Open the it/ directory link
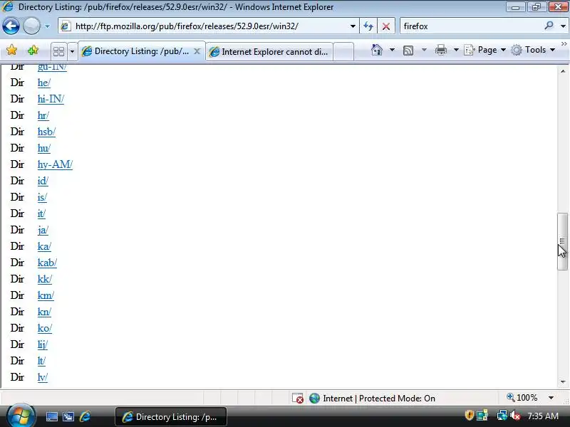Viewport: 570px width, 427px height. (x=41, y=213)
